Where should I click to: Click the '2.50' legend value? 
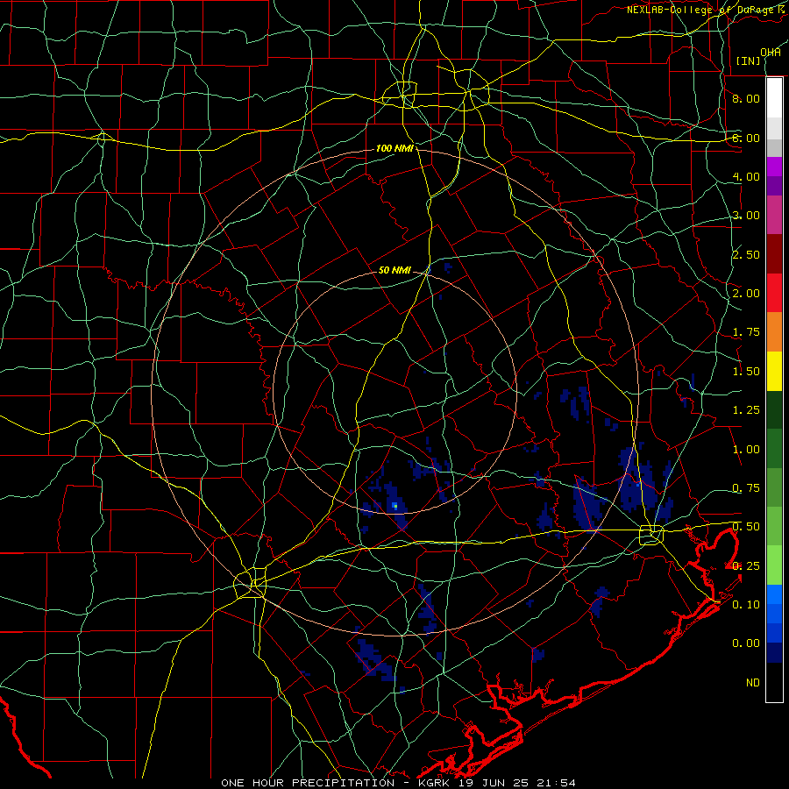pyautogui.click(x=746, y=254)
